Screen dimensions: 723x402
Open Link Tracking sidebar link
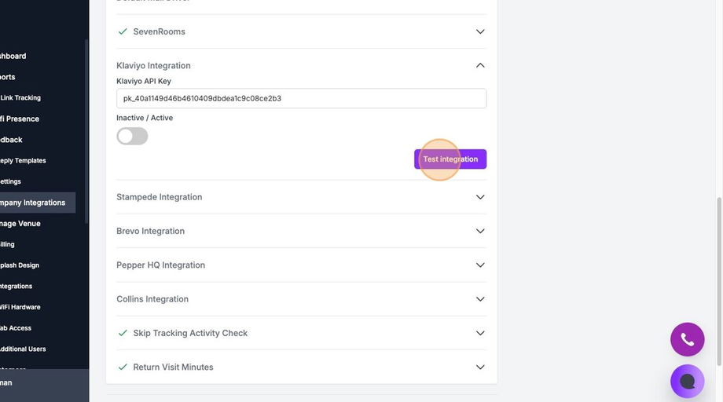(x=20, y=98)
